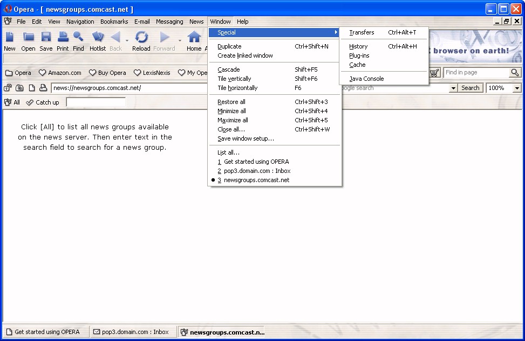Viewport: 525px width, 341px height.
Task: Click the Find in page magnifier button
Action: 515,73
